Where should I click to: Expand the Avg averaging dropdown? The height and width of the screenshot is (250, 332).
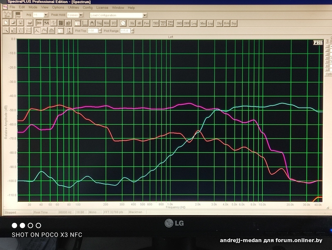click(46, 15)
